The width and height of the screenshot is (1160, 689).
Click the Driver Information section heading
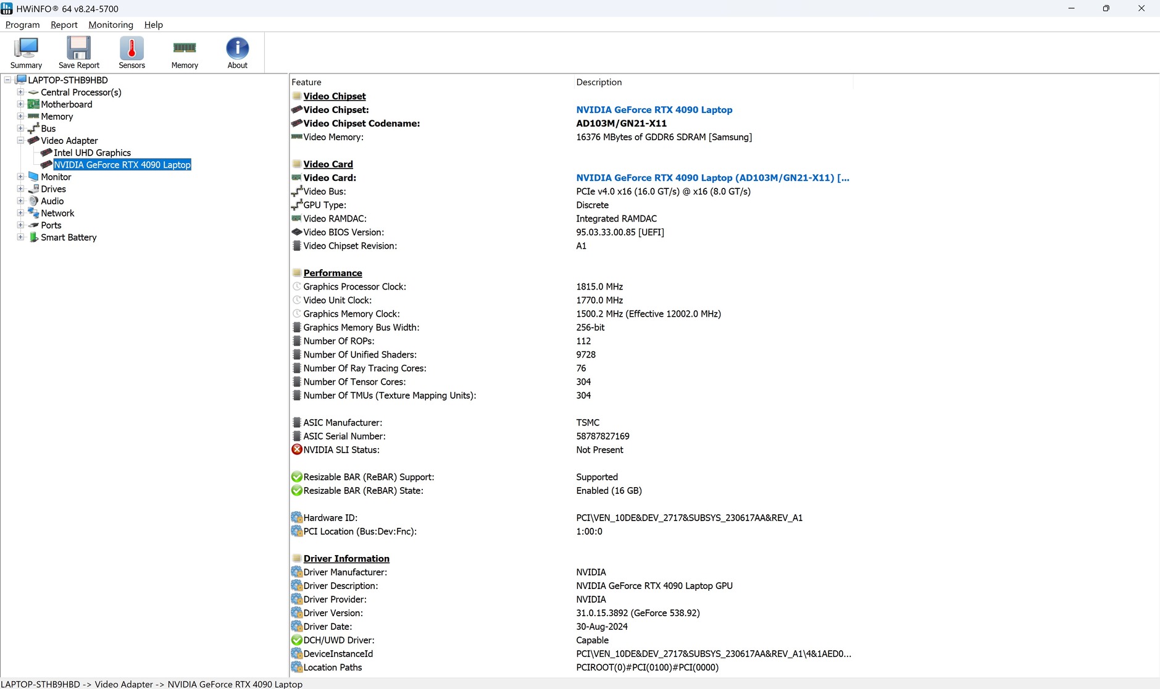(x=346, y=558)
